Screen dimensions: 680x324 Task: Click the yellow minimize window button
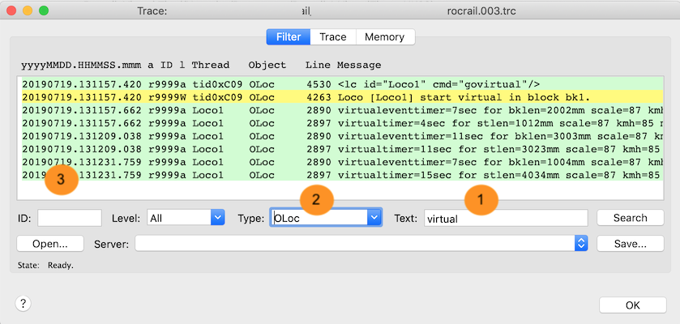[28, 11]
